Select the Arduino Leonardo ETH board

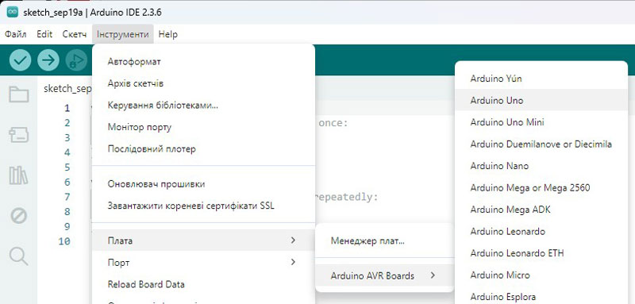pyautogui.click(x=541, y=253)
